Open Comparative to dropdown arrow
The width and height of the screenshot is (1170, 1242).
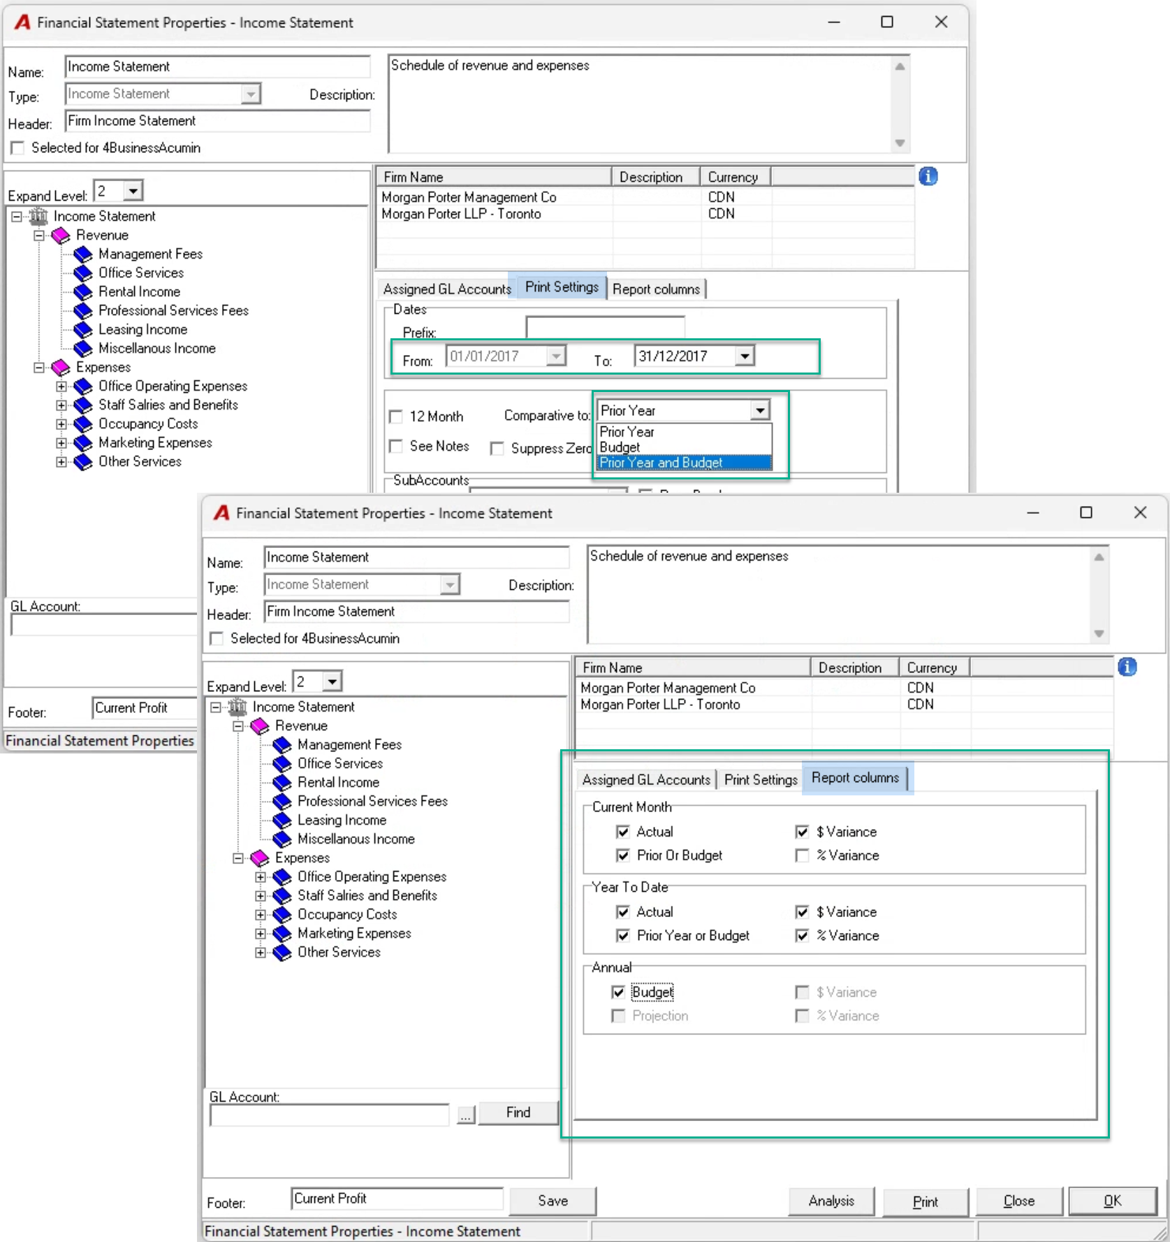pos(760,410)
